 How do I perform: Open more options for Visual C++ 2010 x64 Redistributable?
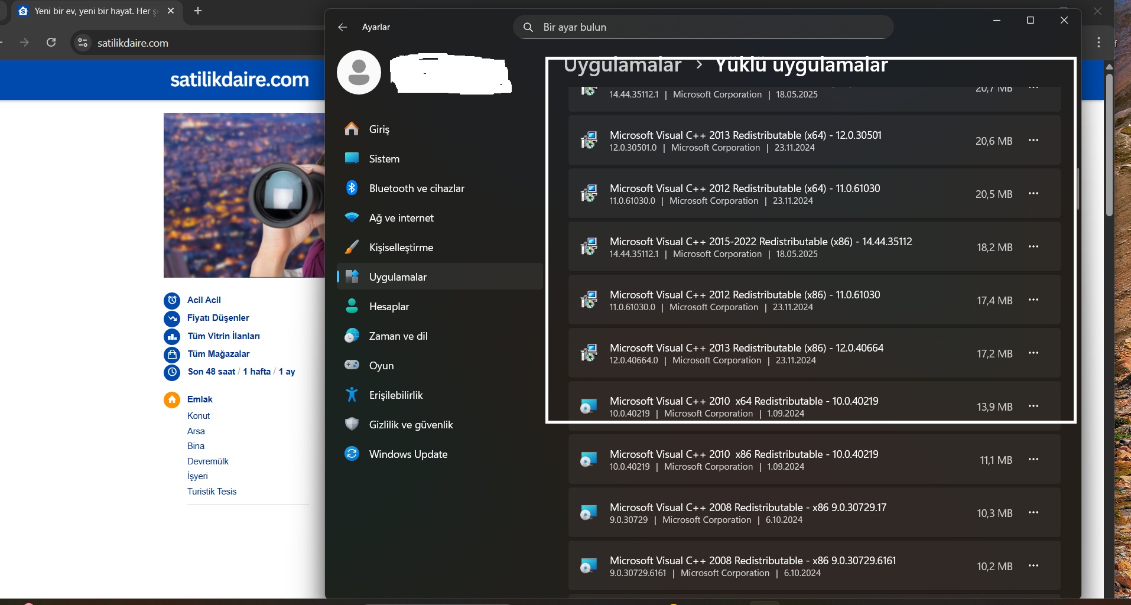click(1033, 406)
